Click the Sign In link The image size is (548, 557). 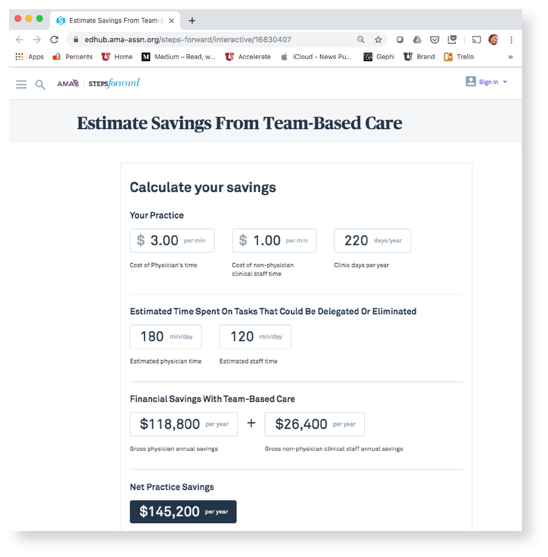click(x=488, y=82)
